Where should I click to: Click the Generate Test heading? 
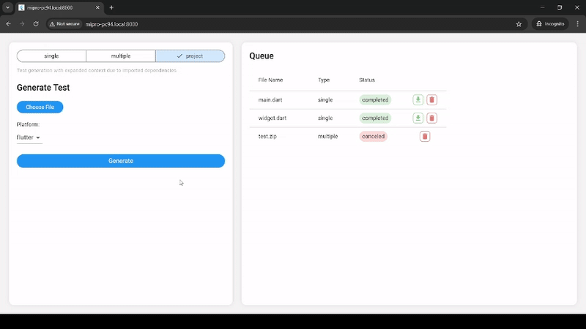[x=43, y=87]
